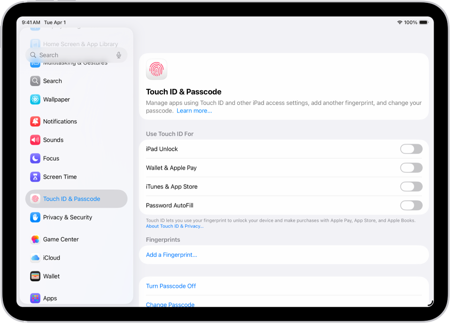Screen dimensions: 451x324
Task: Tap Add a Fingerprint
Action: tap(172, 255)
